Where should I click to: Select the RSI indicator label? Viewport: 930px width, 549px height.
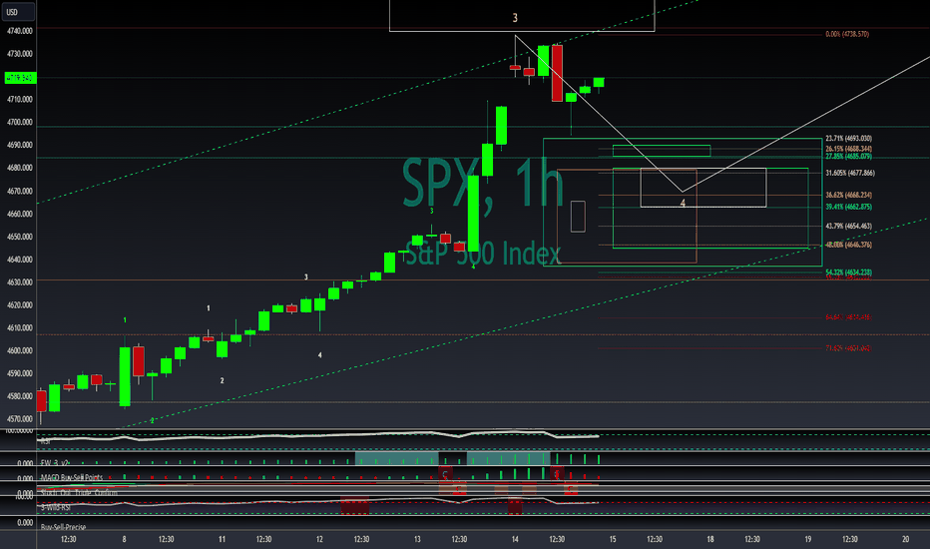coord(46,441)
